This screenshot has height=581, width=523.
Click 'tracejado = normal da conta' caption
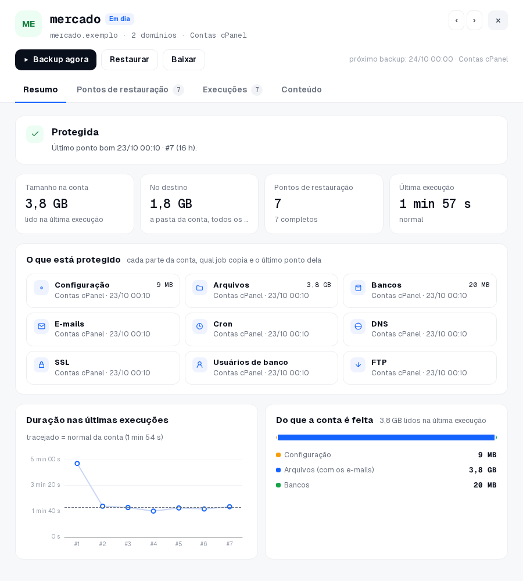74,437
